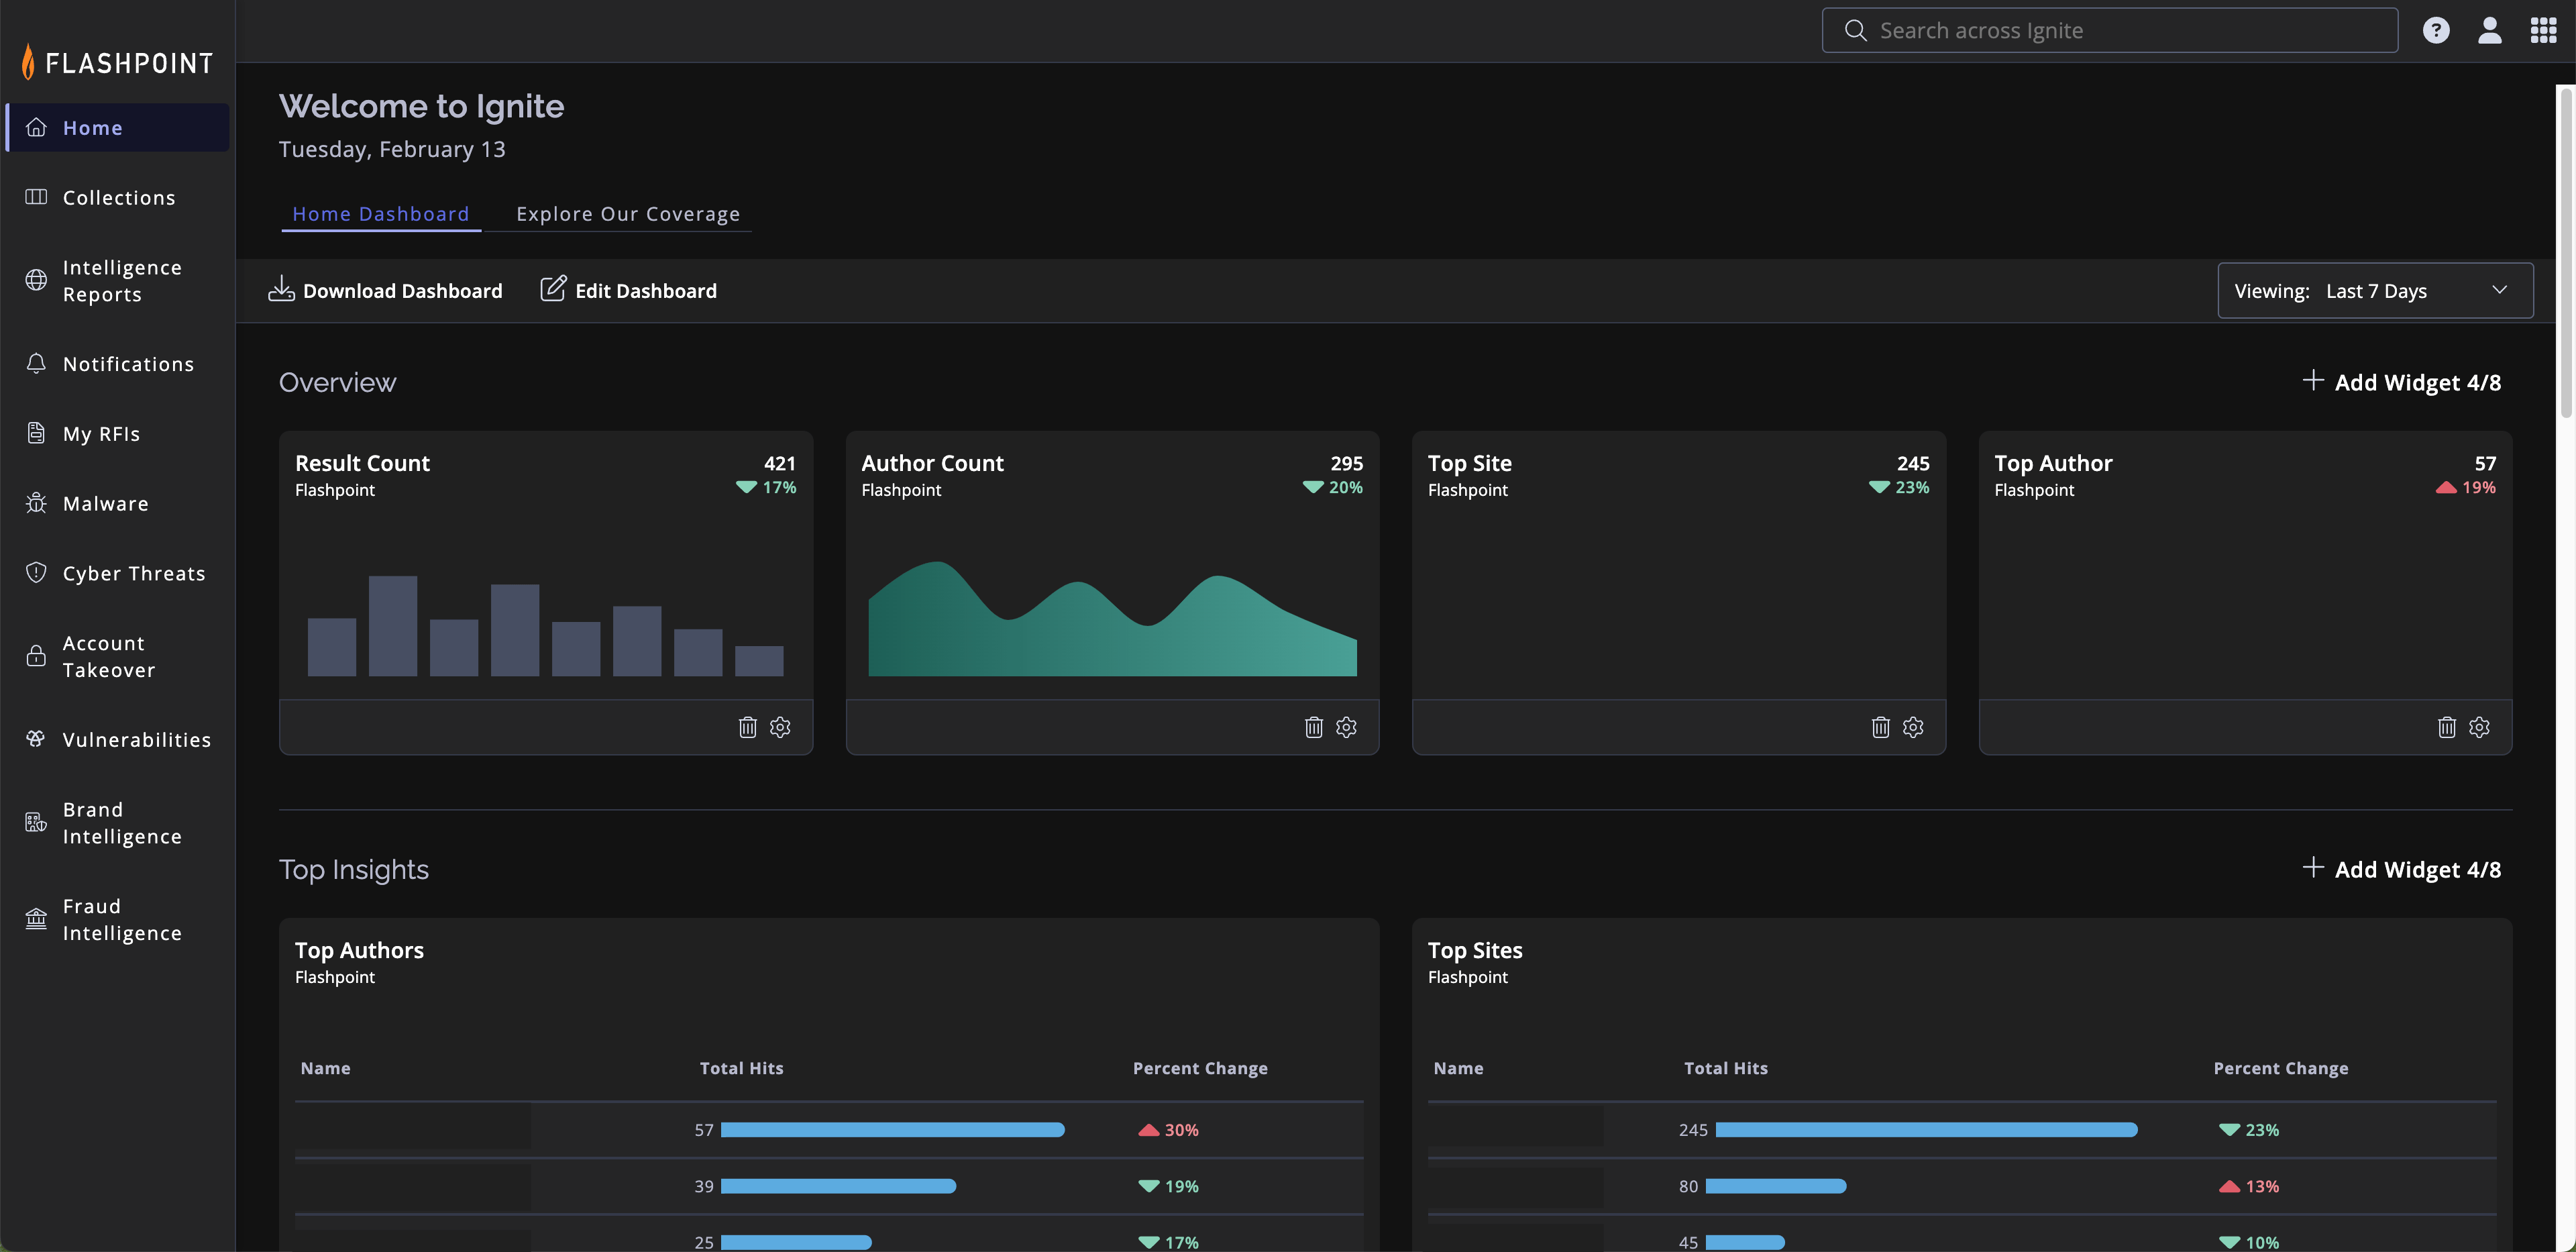This screenshot has height=1252, width=2576.
Task: Switch to Explore Our Coverage tab
Action: click(x=628, y=214)
